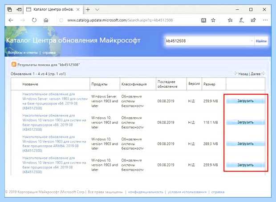Open tab preview chevron
The width and height of the screenshot is (276, 202).
coord(97,9)
